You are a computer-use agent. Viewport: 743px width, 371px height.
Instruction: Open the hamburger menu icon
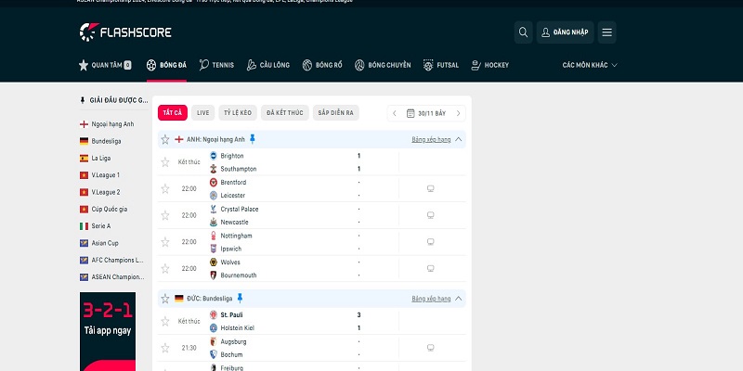[607, 32]
